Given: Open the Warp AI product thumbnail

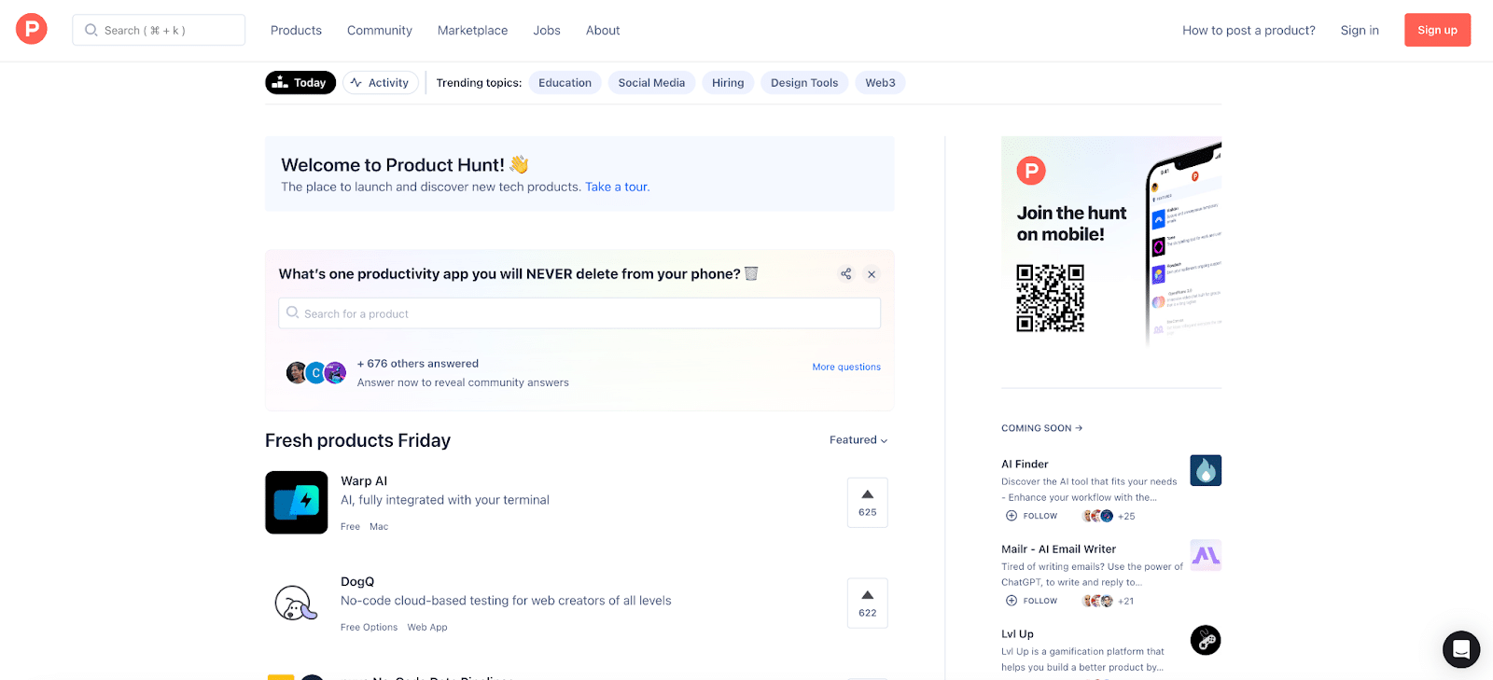Looking at the screenshot, I should point(296,502).
